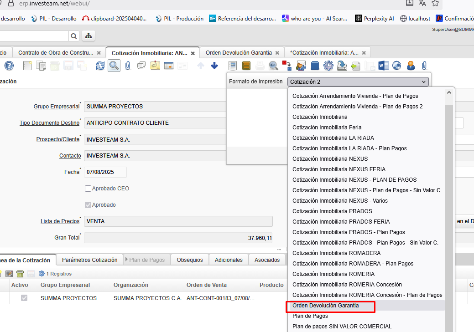Screen dimensions: 474x332
Task: Click the blue down arrow next record
Action: pos(214,66)
